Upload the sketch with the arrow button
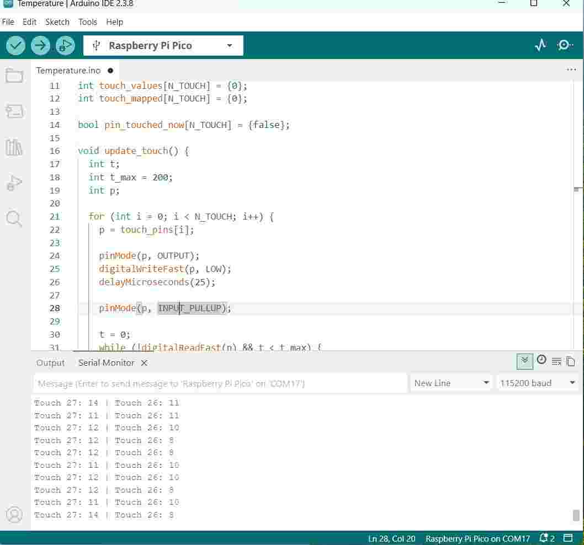 click(40, 46)
